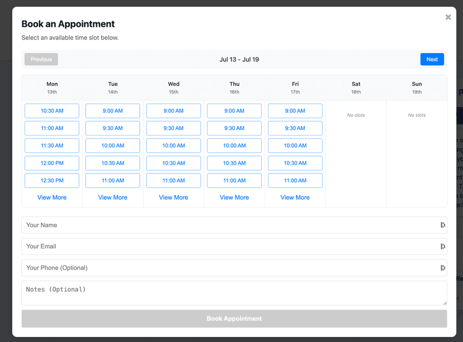Focus the Your Phone (Optional) field

[234, 268]
